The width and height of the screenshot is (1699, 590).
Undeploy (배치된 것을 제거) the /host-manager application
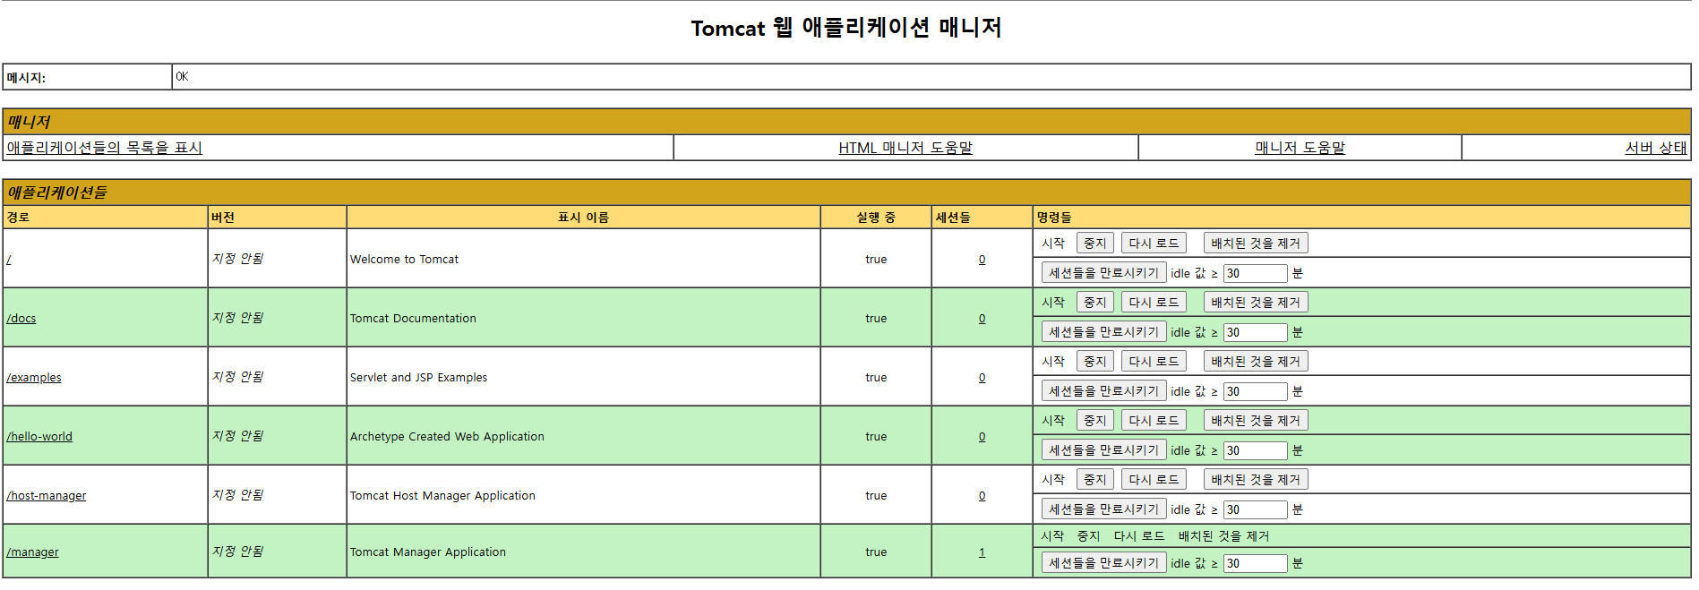point(1256,480)
